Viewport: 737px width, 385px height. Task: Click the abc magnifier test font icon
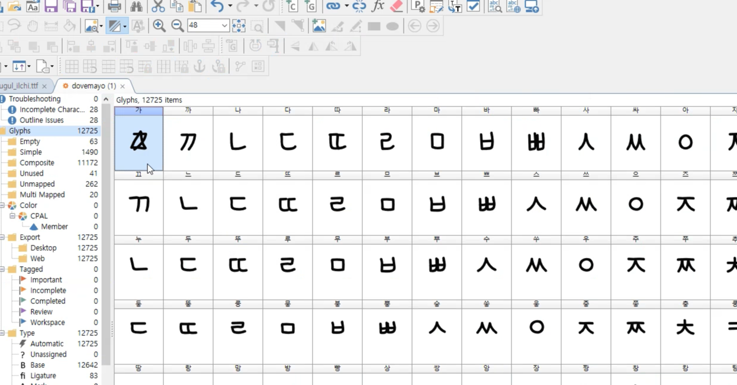point(495,7)
